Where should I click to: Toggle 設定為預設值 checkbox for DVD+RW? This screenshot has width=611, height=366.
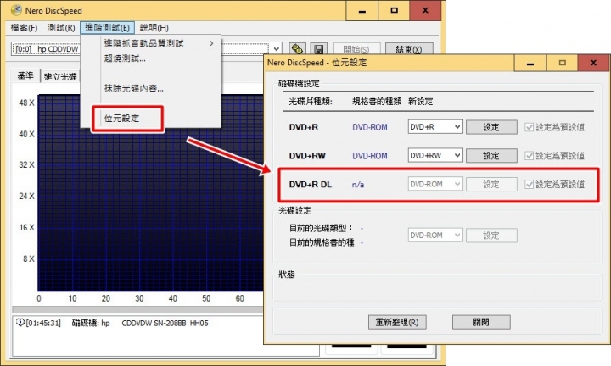click(529, 156)
